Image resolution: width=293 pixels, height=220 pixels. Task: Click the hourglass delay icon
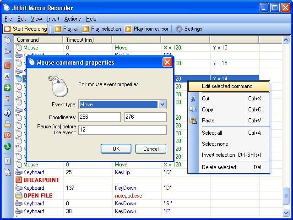(x=7, y=99)
